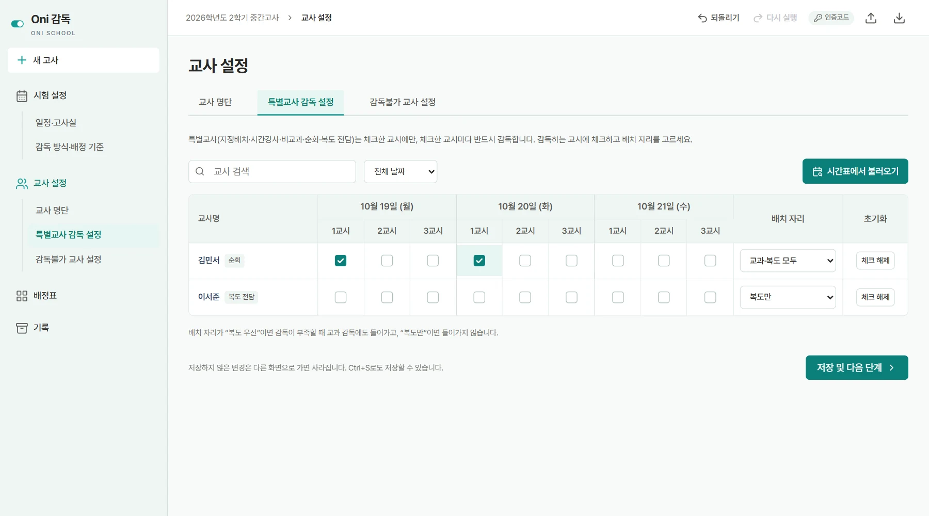
Task: Open 기록 archive icon in sidebar
Action: [22, 328]
